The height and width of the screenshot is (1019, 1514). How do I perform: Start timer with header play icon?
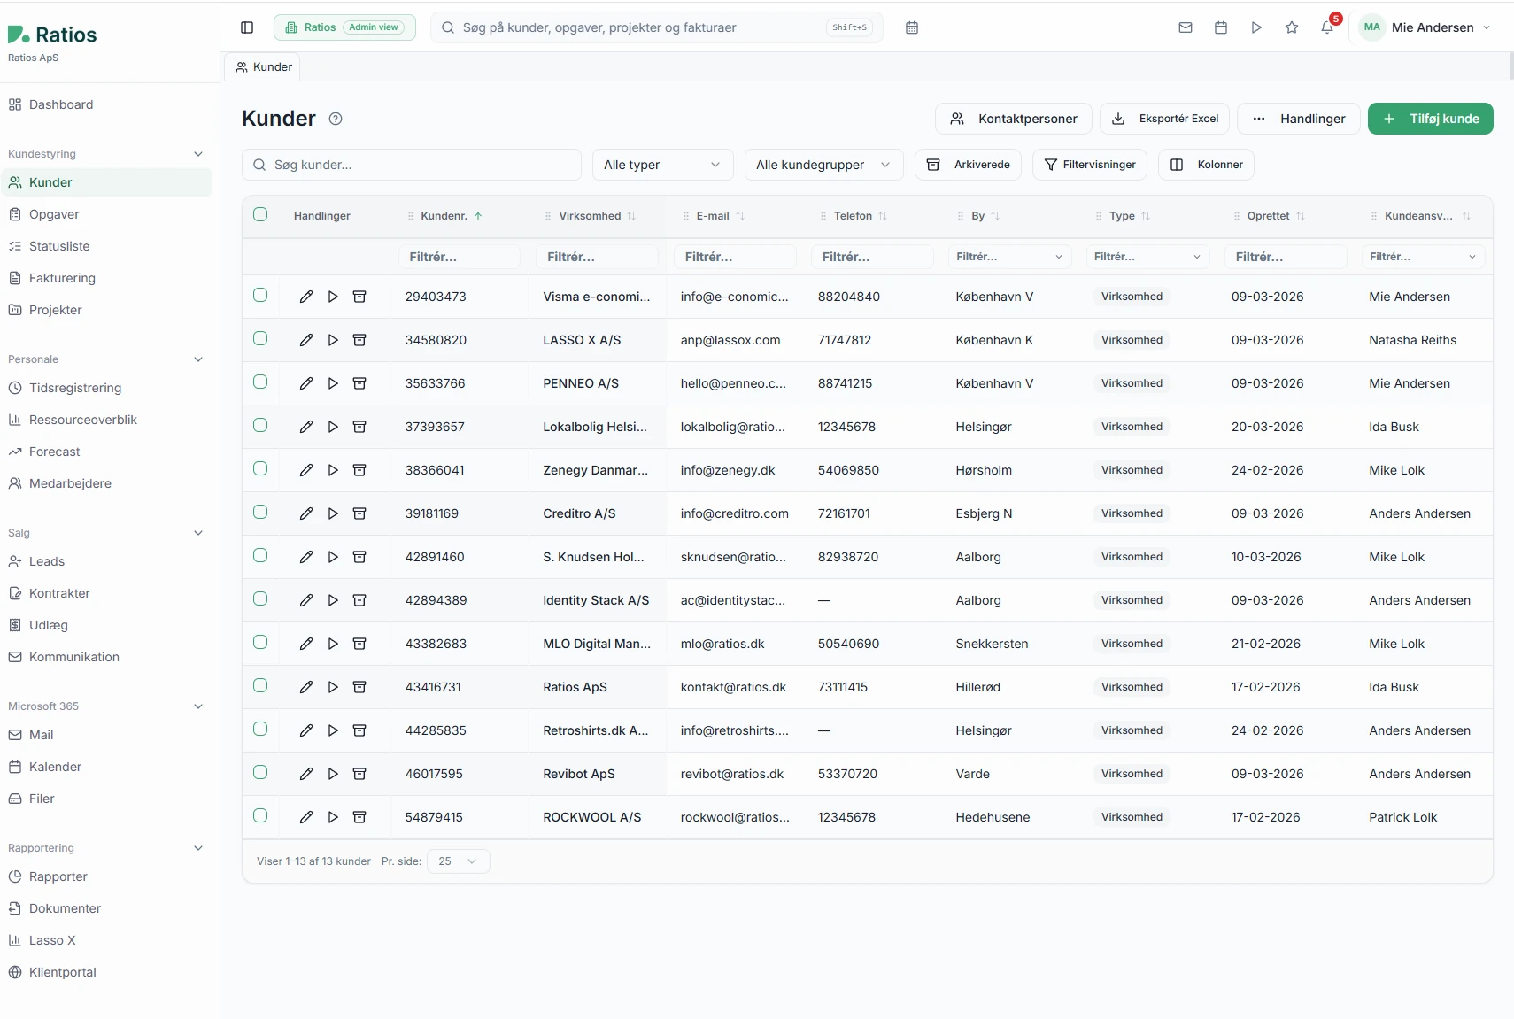[x=1256, y=27]
